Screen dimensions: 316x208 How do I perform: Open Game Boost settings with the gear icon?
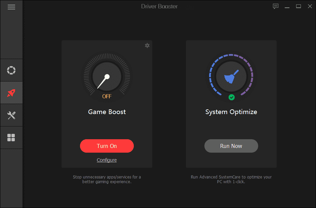click(147, 45)
